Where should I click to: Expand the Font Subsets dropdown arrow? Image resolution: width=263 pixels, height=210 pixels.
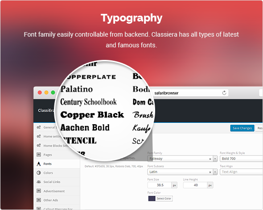pyautogui.click(x=215, y=172)
